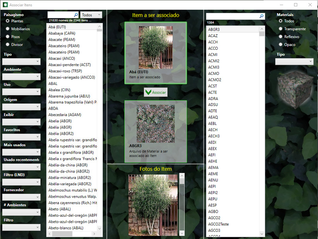Click the search magnifier icon above plant list
This screenshot has width=318, height=239.
tap(76, 15)
